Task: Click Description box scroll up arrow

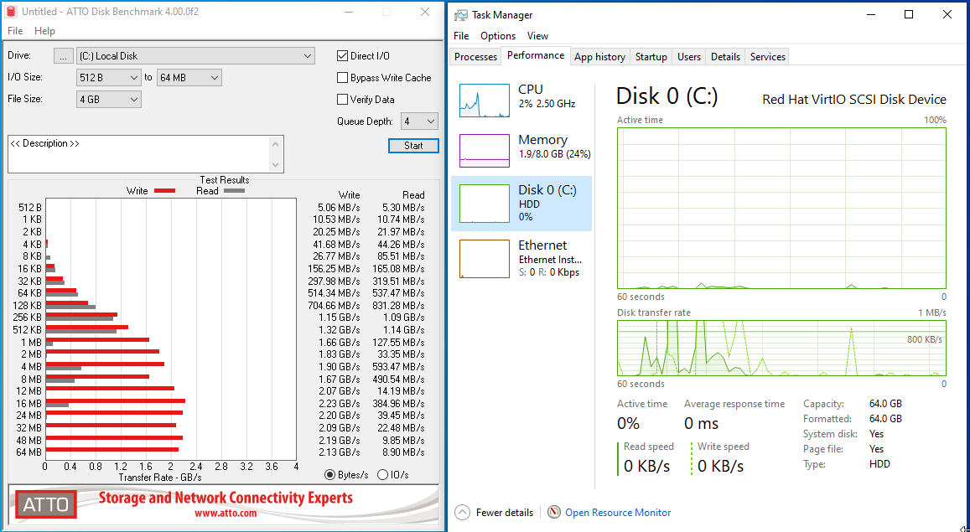Action: (276, 143)
